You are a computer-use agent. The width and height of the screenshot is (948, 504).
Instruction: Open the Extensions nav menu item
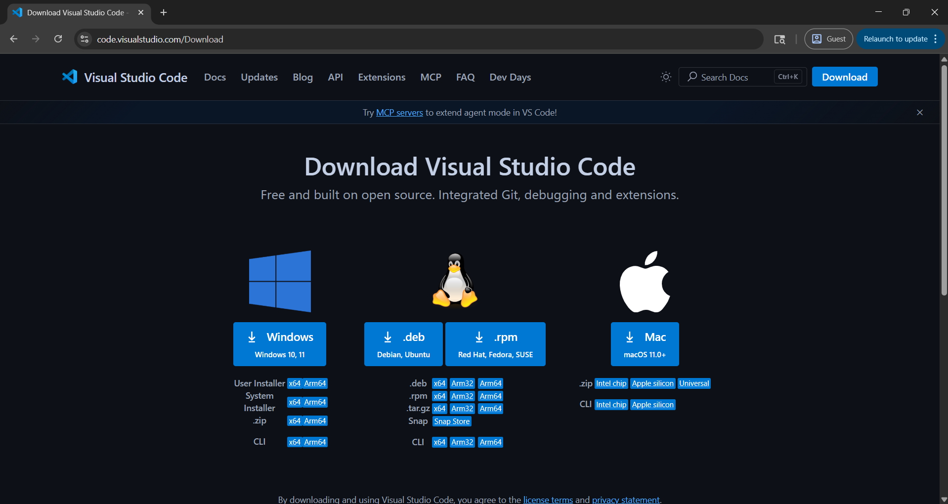click(x=382, y=77)
